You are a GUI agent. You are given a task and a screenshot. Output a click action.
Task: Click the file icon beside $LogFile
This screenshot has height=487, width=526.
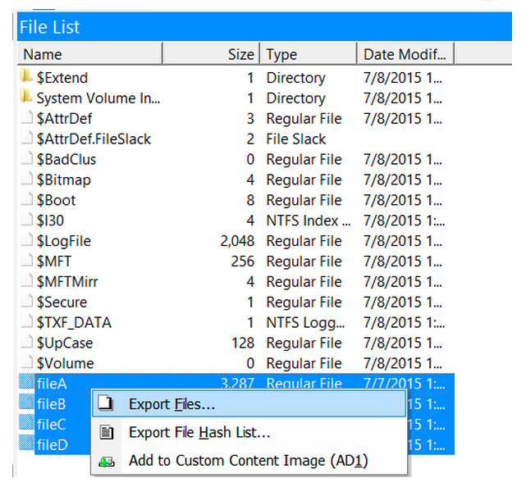(27, 240)
